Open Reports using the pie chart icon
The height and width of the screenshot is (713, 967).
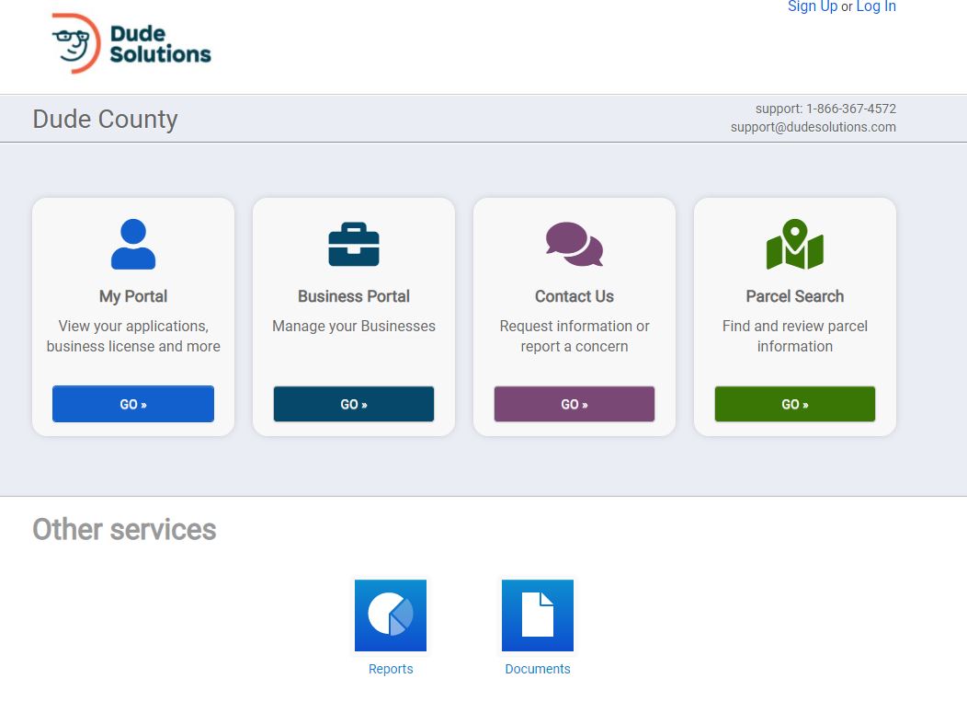tap(391, 615)
